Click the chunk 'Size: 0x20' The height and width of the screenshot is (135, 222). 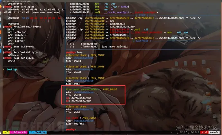point(73,112)
